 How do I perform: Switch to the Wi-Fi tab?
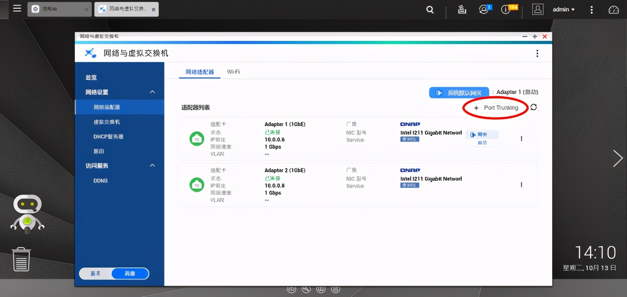233,72
